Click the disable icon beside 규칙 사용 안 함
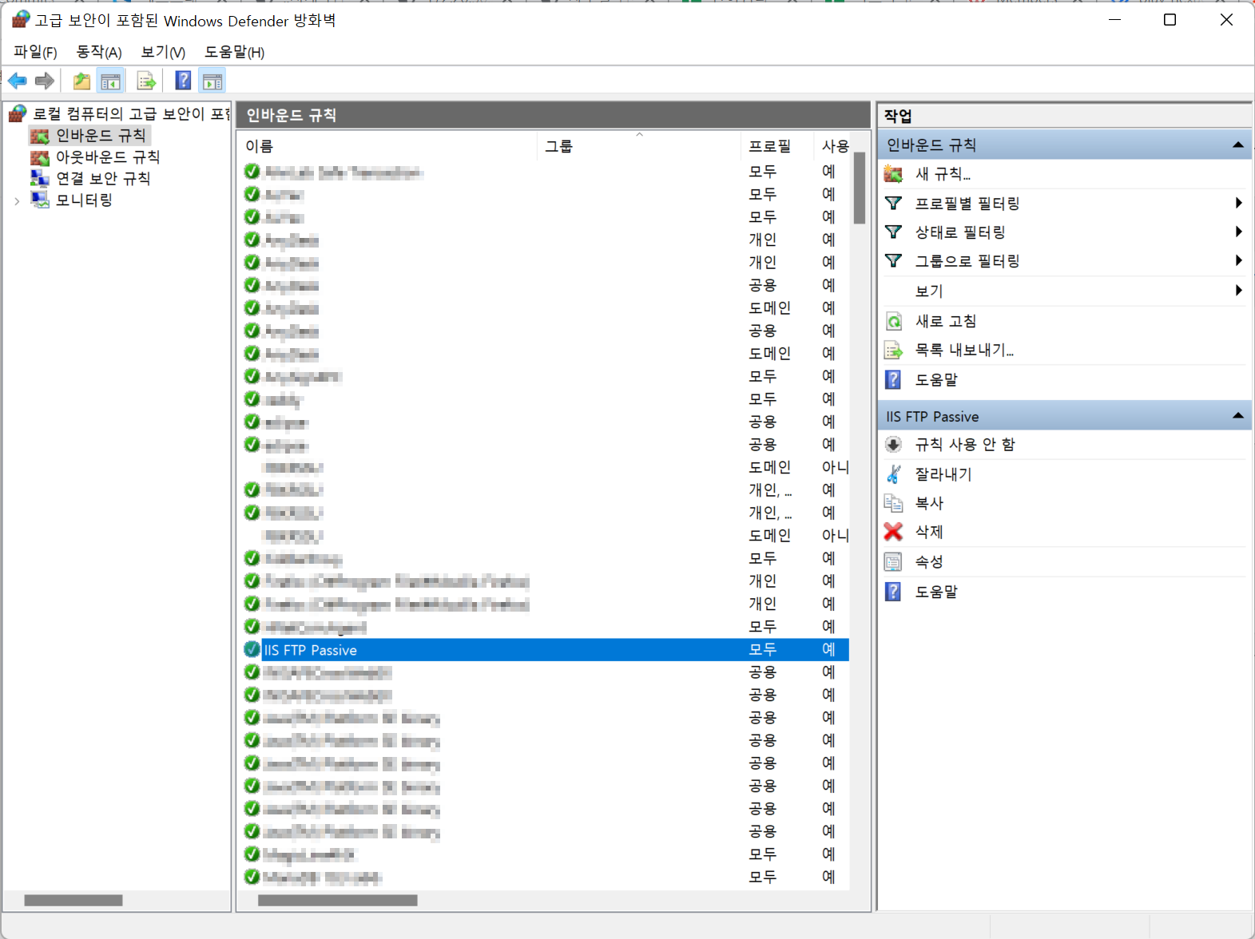This screenshot has width=1255, height=939. pyautogui.click(x=894, y=444)
